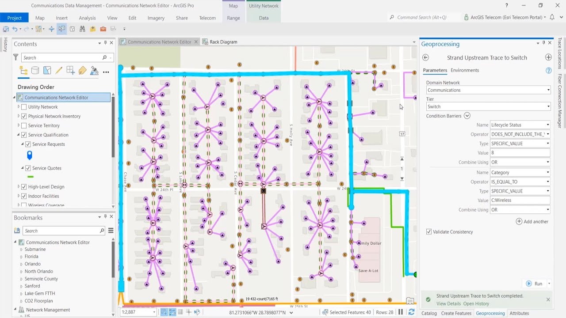The image size is (566, 318).
Task: Open the notifications bell icon
Action: pyautogui.click(x=552, y=17)
